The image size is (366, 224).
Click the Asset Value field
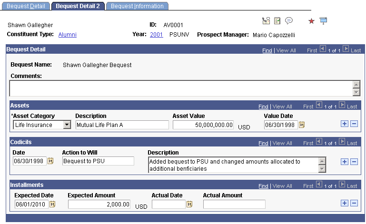(x=203, y=125)
